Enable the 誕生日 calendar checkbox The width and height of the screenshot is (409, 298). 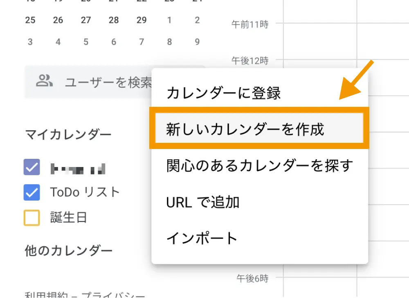pos(32,217)
